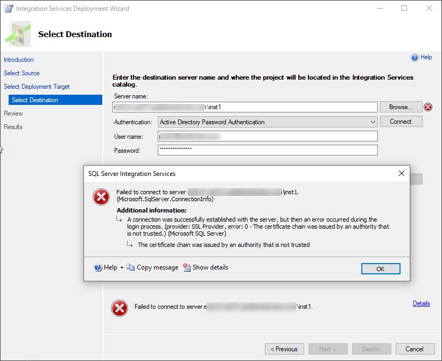Click the '(Microsoft.SqlServer.ConnectionInfo)' text
The width and height of the screenshot is (442, 361).
click(165, 199)
